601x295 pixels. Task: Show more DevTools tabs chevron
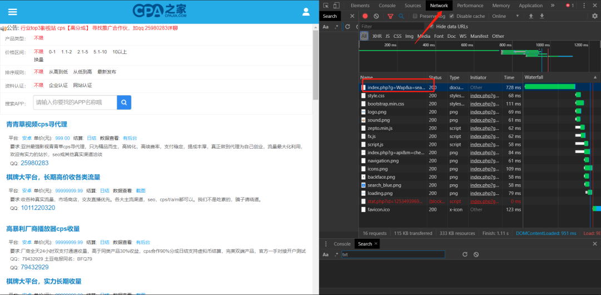coord(553,6)
